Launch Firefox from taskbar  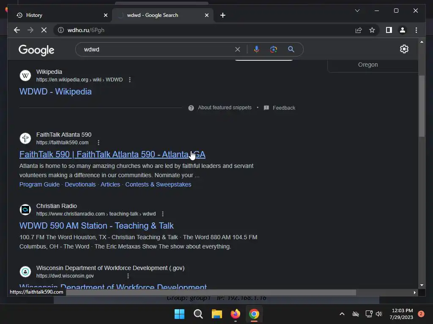click(235, 314)
